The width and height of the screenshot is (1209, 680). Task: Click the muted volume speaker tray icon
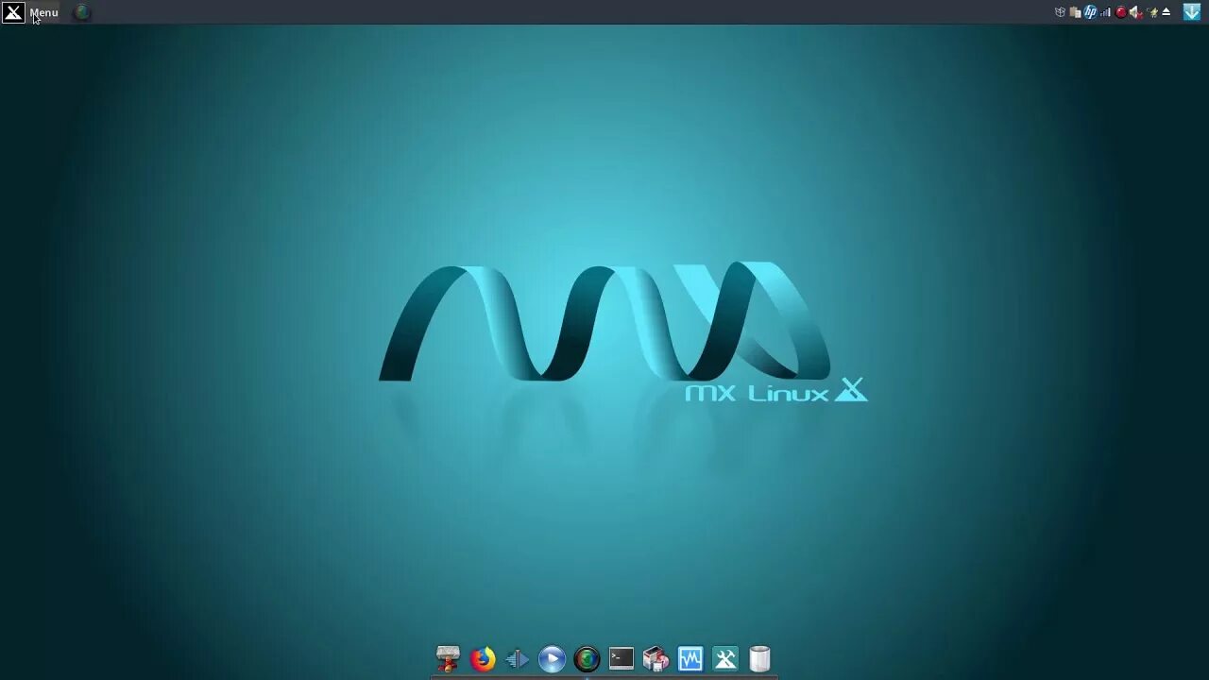(x=1136, y=13)
